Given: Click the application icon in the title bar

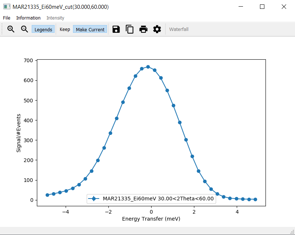Looking at the screenshot, I should tap(7, 7).
